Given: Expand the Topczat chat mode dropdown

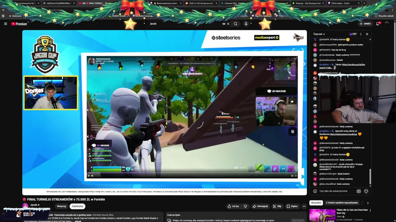Looking at the screenshot, I should coord(319,34).
